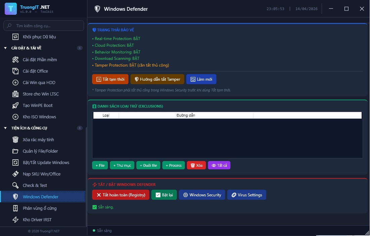This screenshot has height=236, width=370.
Task: Click Tắt hoàn toàn (Registry) button
Action: coord(121,195)
